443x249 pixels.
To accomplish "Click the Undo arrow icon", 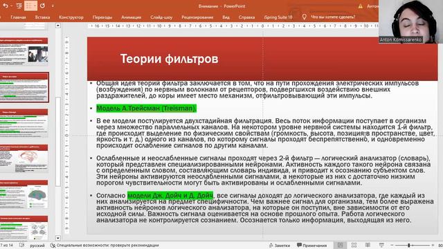I will click(x=5, y=6).
